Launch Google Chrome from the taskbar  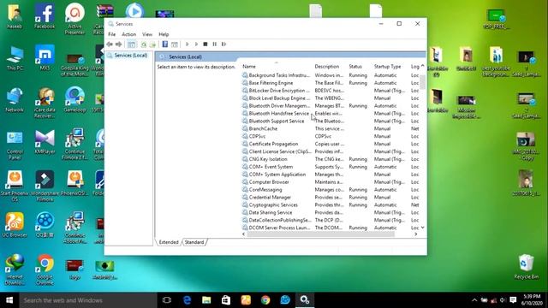265,300
